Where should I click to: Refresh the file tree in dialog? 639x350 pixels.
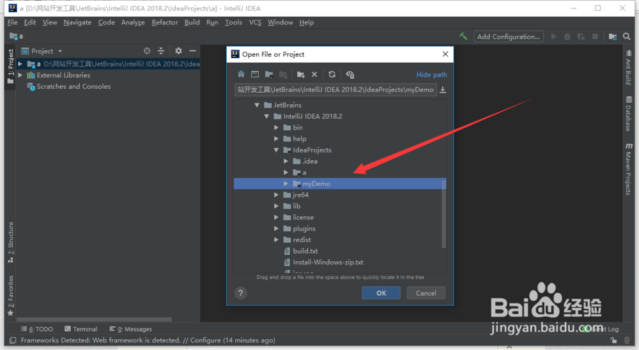tap(332, 74)
